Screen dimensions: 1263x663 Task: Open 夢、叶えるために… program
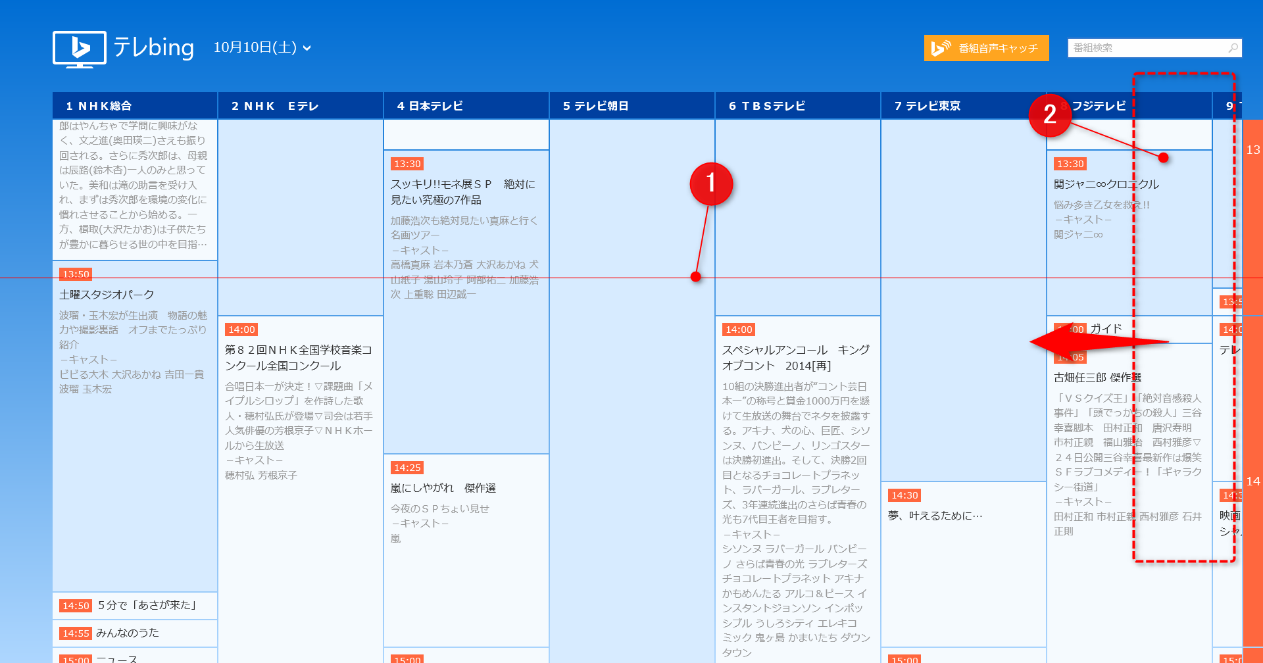935,516
